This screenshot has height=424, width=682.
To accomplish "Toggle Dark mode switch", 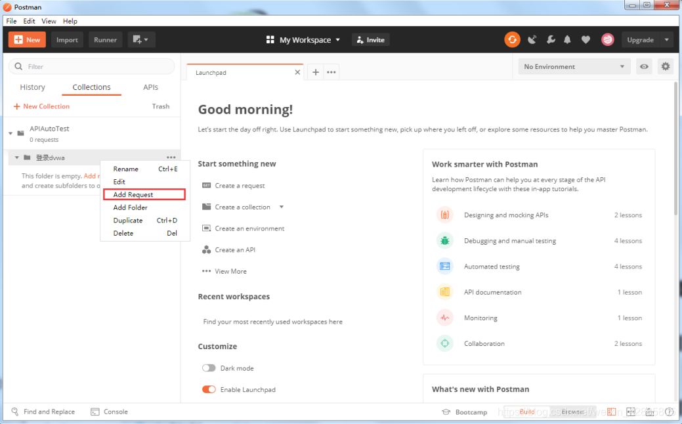I will pyautogui.click(x=209, y=368).
